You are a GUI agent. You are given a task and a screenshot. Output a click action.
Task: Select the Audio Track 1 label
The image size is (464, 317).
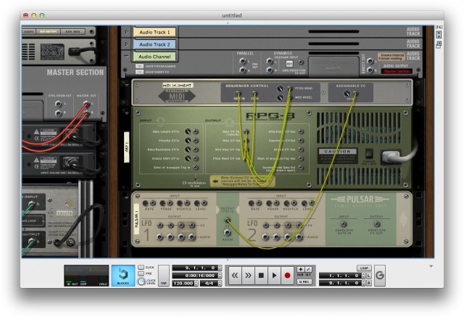(x=154, y=32)
